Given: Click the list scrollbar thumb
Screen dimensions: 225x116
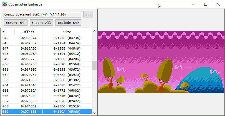Looking at the screenshot, I should (94, 65).
